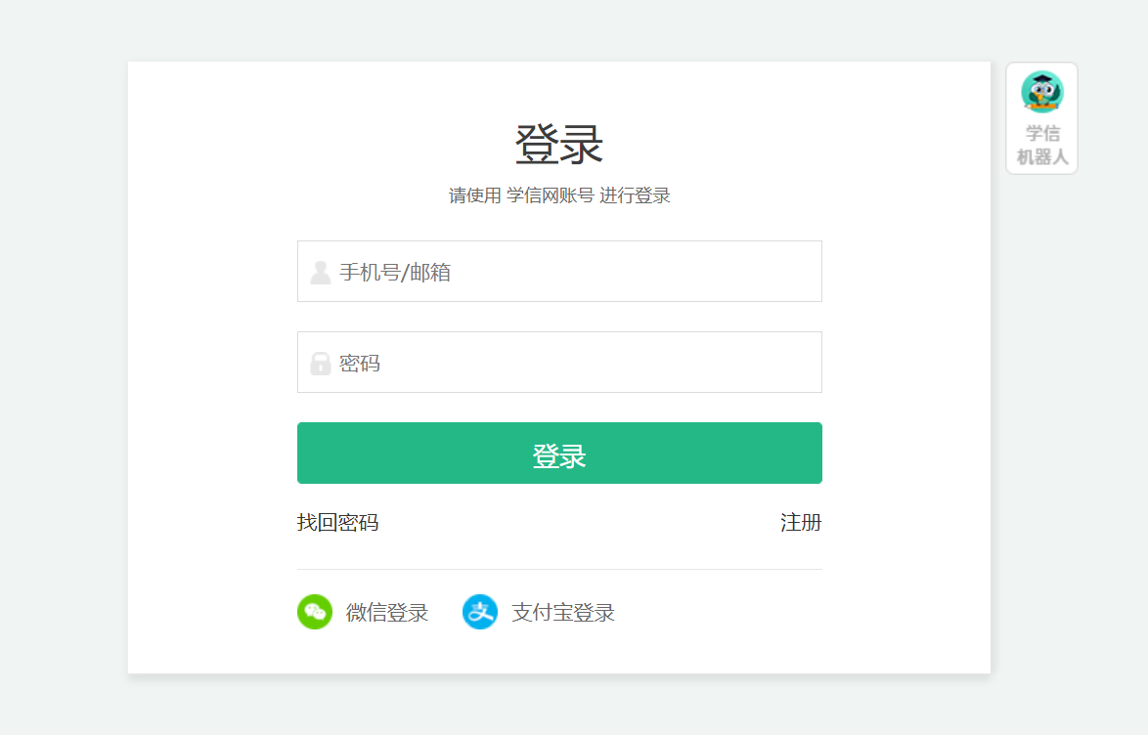Click the 学信机器人 text label
The image size is (1148, 735).
pos(1041,145)
